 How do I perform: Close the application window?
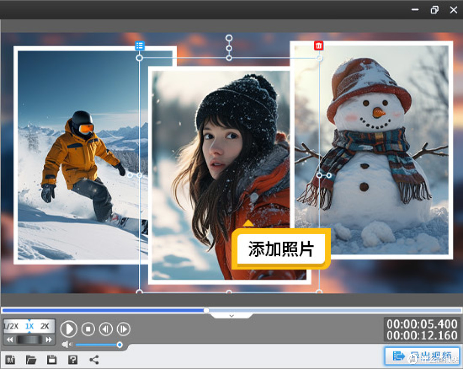click(x=454, y=10)
